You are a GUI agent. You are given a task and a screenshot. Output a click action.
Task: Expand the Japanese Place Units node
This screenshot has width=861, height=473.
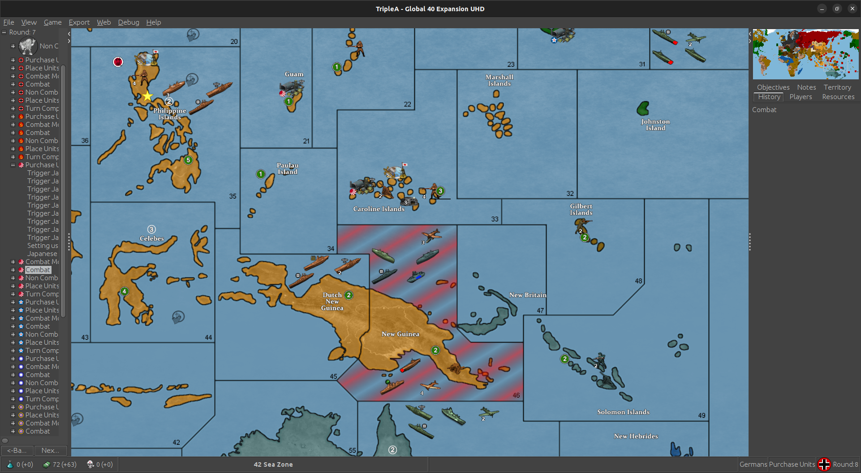[x=13, y=286]
